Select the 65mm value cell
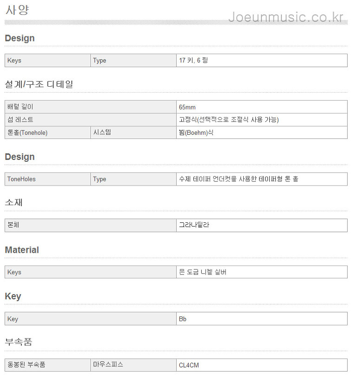 point(262,107)
